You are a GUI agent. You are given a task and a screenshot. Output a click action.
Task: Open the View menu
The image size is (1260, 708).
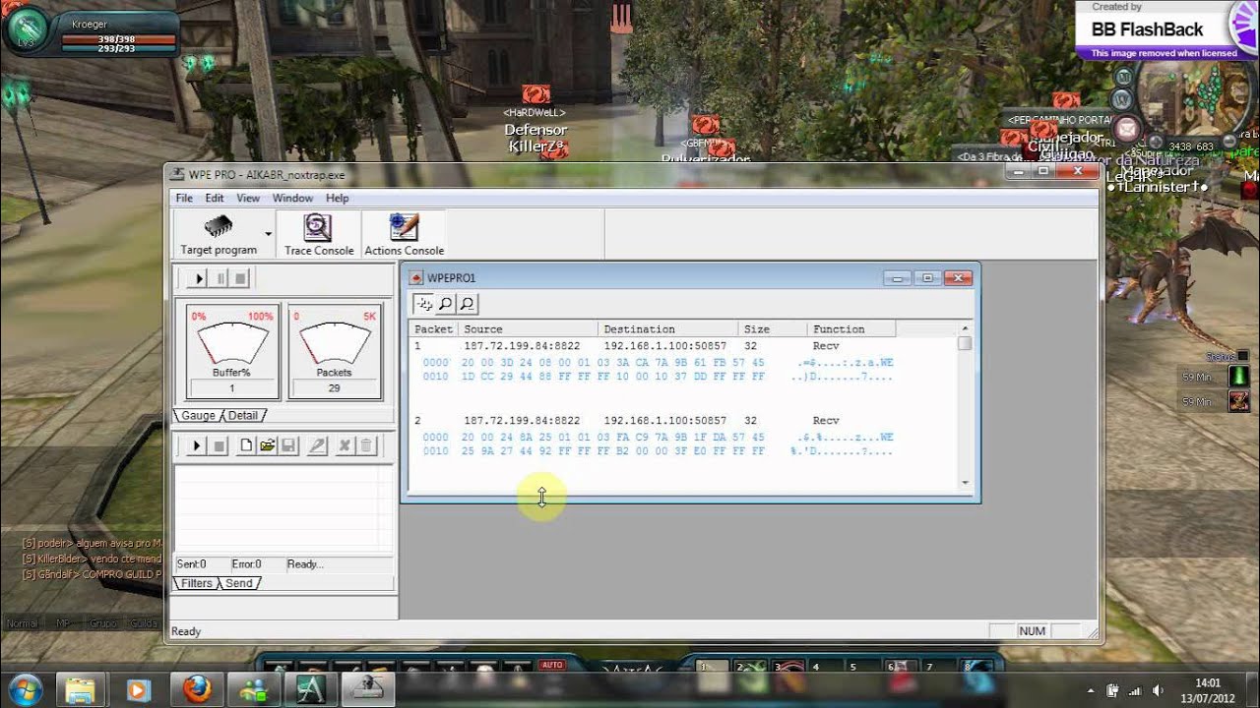[248, 198]
